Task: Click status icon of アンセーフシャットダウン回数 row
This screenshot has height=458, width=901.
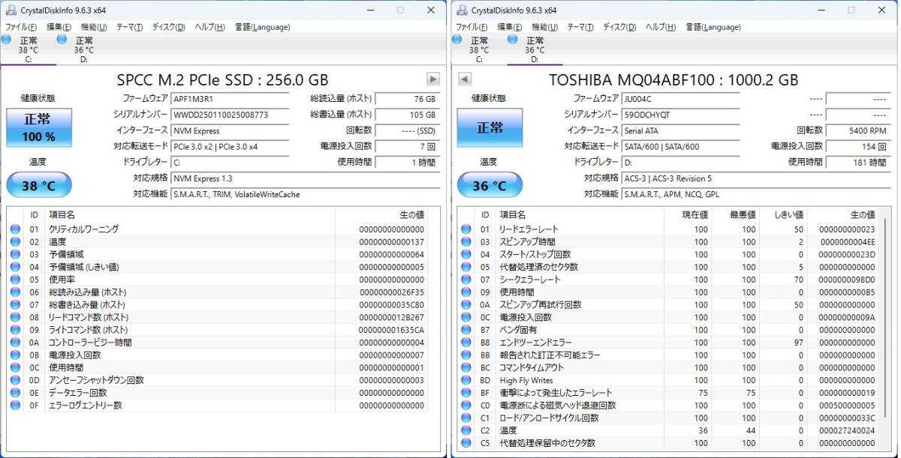Action: [15, 380]
